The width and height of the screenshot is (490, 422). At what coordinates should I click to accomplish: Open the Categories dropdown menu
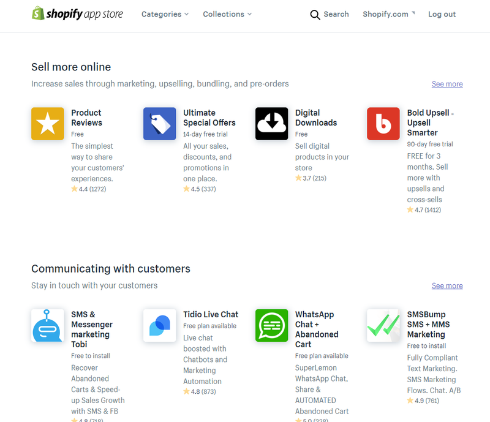point(165,14)
